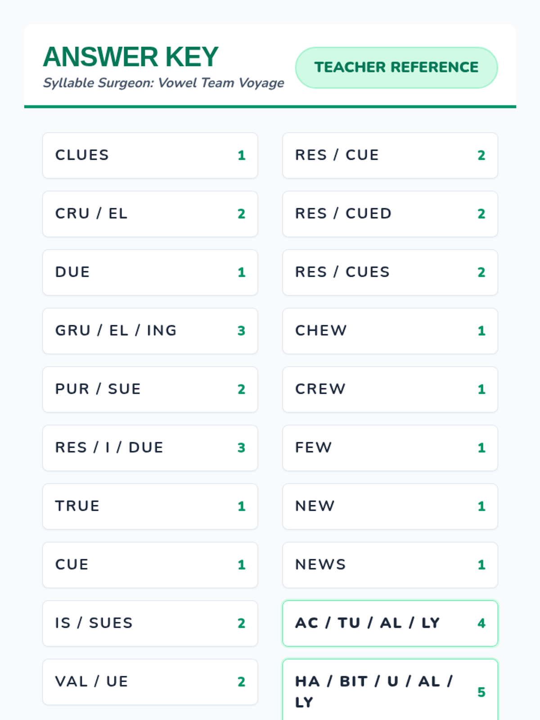Click the Answer Key heading

(x=130, y=57)
